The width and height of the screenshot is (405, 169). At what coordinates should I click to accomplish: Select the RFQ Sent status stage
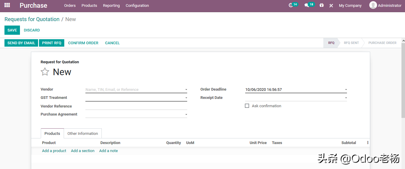[351, 43]
